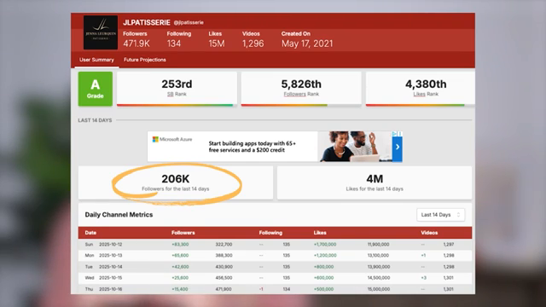The width and height of the screenshot is (546, 307).
Task: Click the +500,000 likes gain value
Action: pyautogui.click(x=323, y=289)
